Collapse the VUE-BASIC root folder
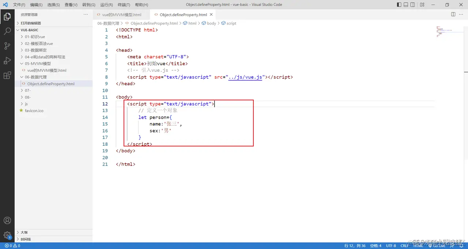The width and height of the screenshot is (468, 249). click(53, 30)
